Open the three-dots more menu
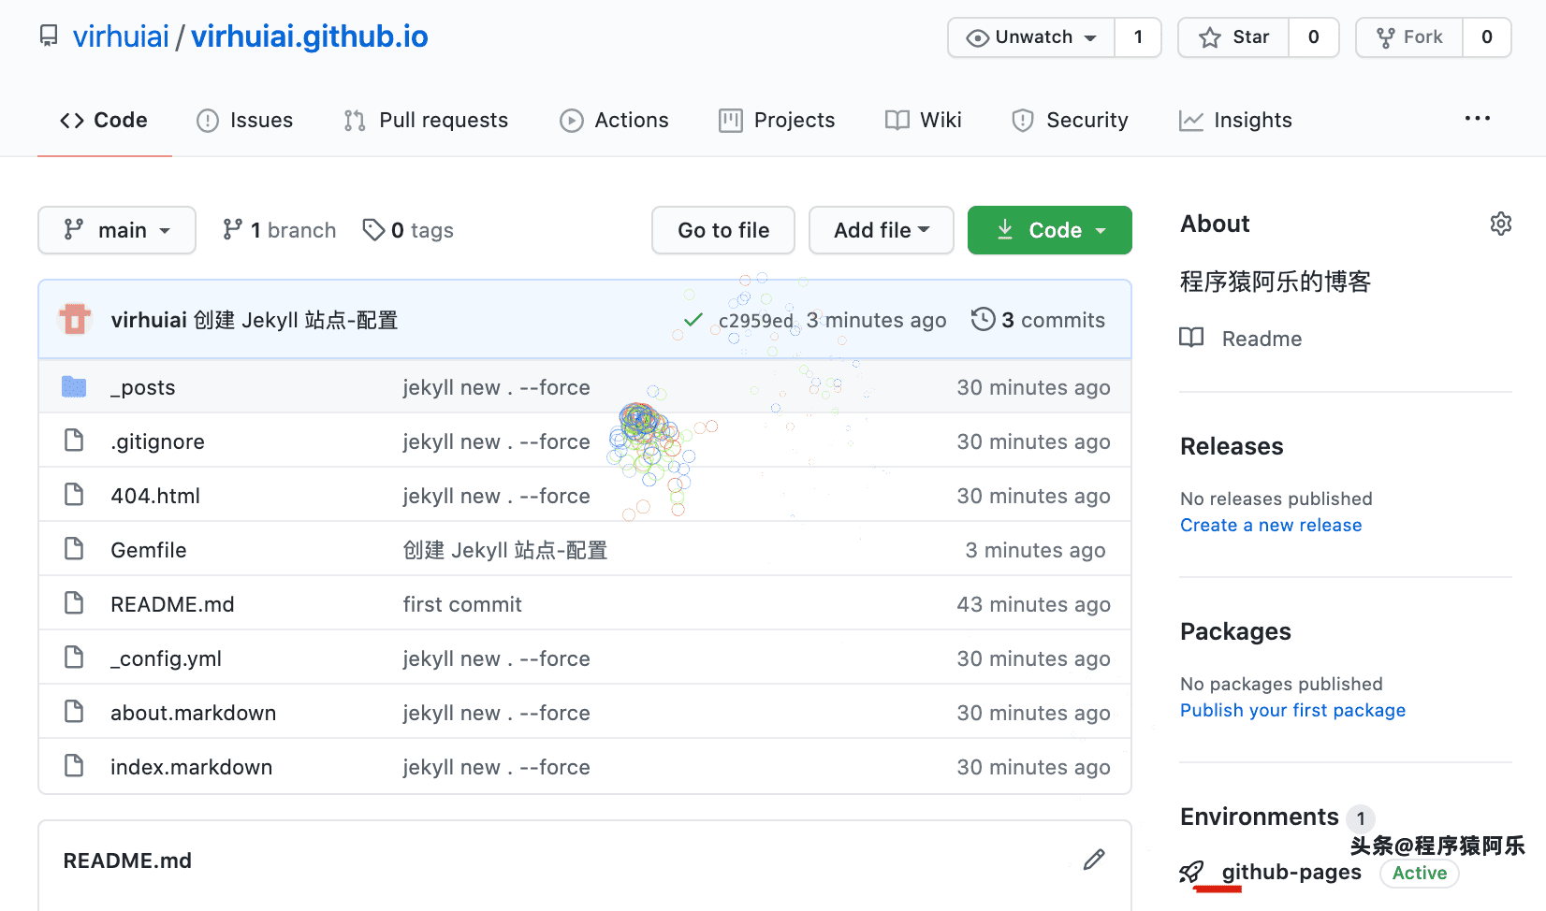Viewport: 1546px width, 911px height. pos(1478,118)
